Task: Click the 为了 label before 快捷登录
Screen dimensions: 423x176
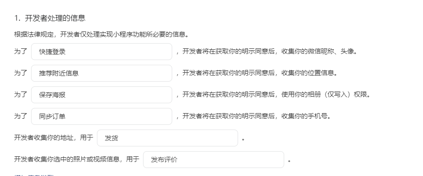Action: point(21,52)
